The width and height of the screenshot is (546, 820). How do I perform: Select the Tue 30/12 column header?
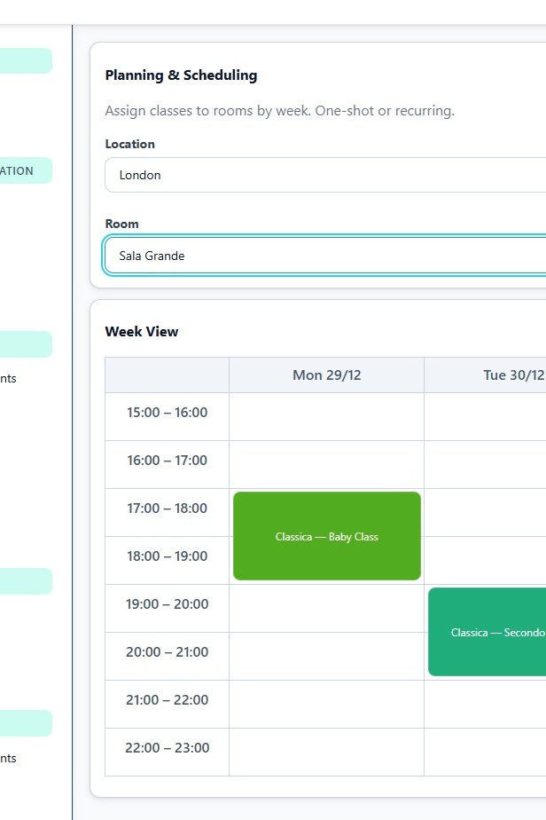click(486, 375)
